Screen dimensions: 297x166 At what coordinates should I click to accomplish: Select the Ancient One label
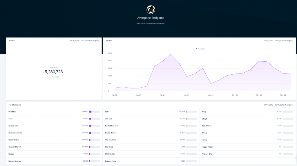207,154
